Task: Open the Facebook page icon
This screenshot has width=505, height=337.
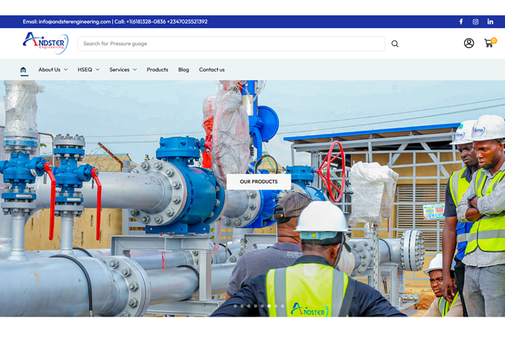Action: pyautogui.click(x=461, y=22)
